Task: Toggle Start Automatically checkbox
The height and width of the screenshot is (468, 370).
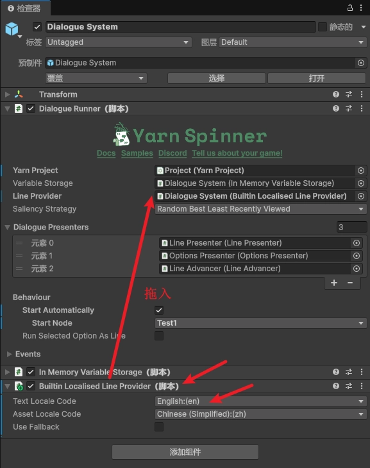Action: click(159, 310)
